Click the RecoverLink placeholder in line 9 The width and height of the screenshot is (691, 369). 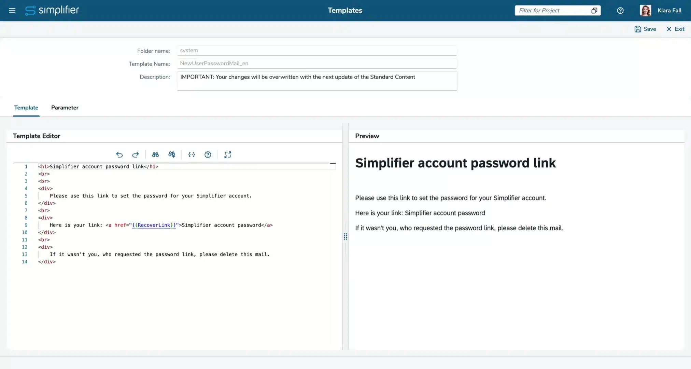[154, 225]
